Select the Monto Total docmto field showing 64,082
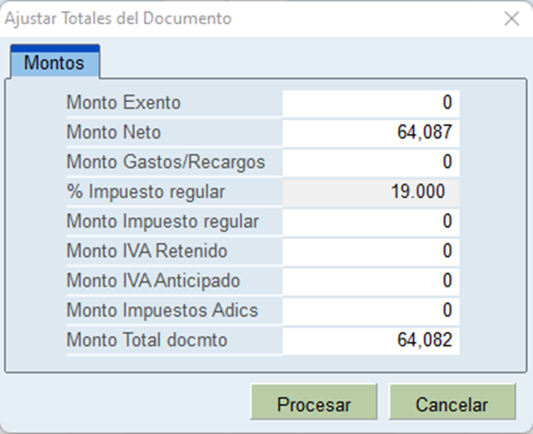The image size is (533, 434). (371, 340)
